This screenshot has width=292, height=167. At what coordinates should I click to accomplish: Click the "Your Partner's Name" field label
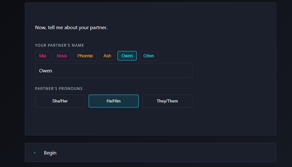pyautogui.click(x=60, y=45)
